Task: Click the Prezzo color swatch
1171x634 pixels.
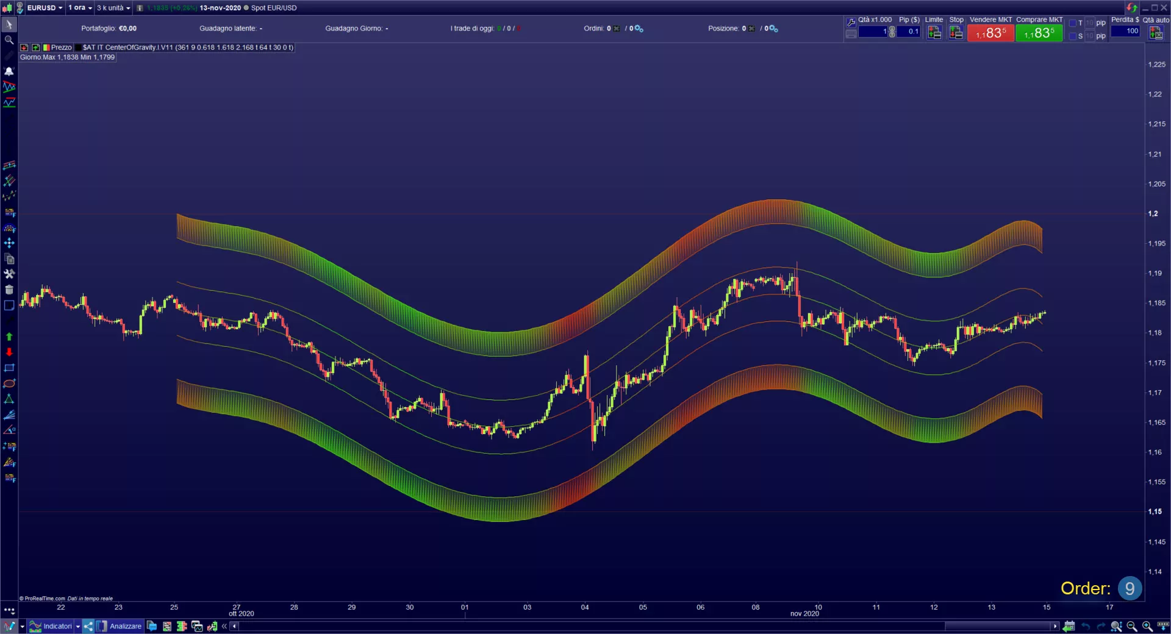Action: (x=46, y=48)
